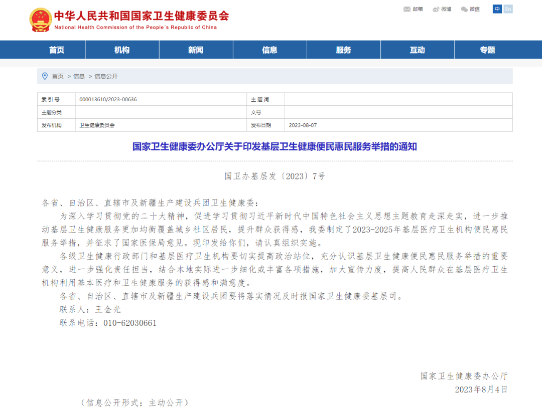
Task: Click the 发布日期 label cell
Action: click(x=266, y=125)
